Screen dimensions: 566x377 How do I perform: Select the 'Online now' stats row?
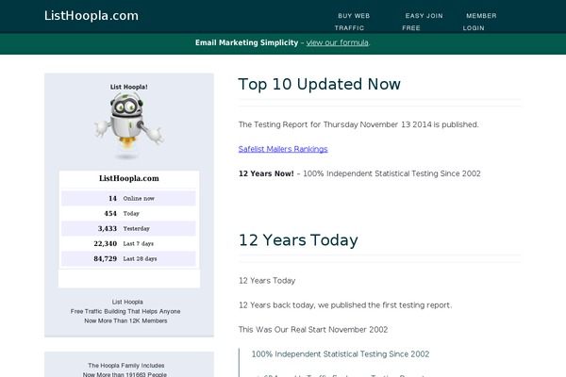pyautogui.click(x=129, y=199)
